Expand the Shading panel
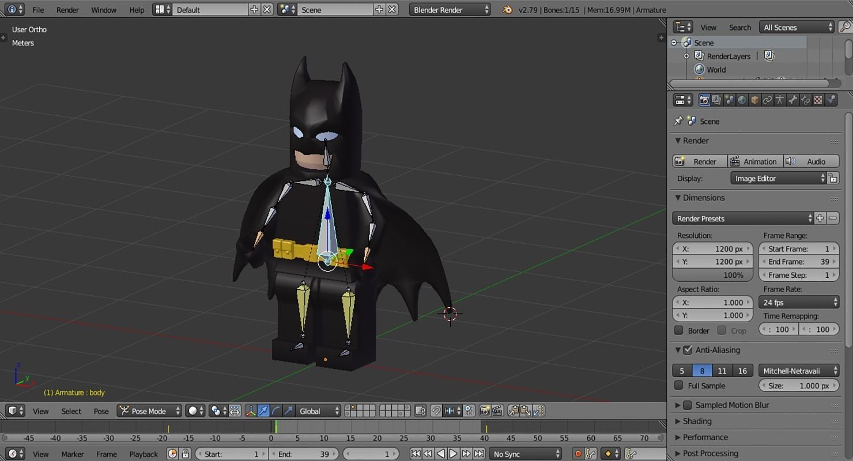The image size is (853, 461). (x=697, y=421)
